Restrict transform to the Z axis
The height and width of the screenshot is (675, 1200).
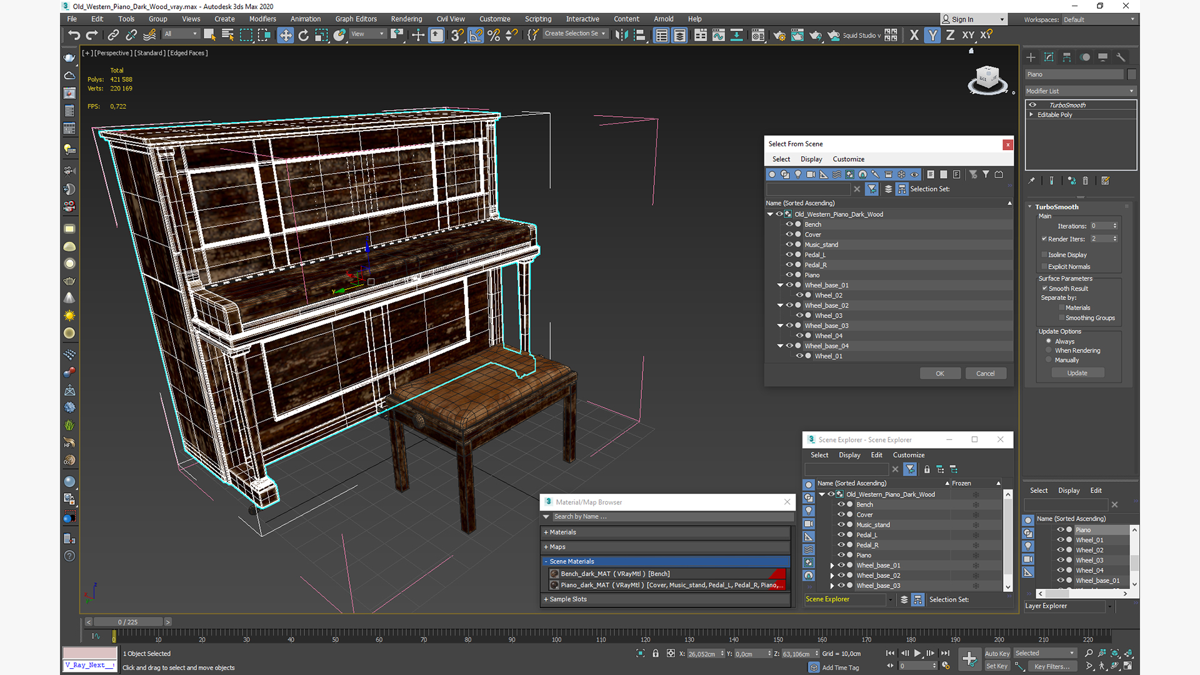tap(950, 35)
